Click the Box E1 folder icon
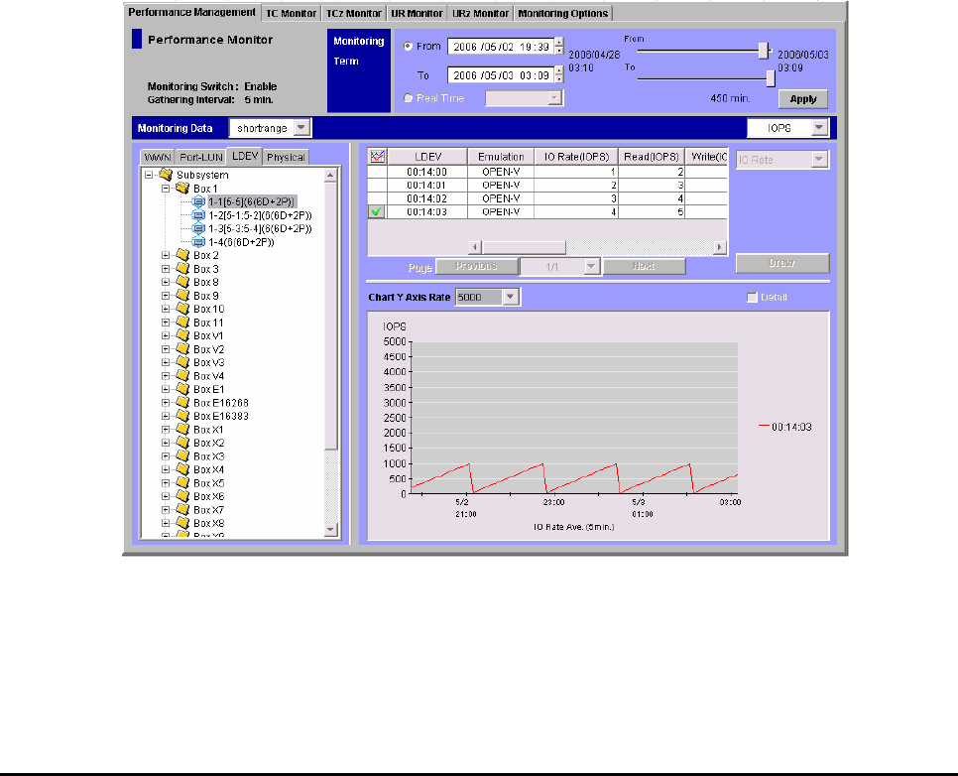958x776 pixels. [x=181, y=389]
